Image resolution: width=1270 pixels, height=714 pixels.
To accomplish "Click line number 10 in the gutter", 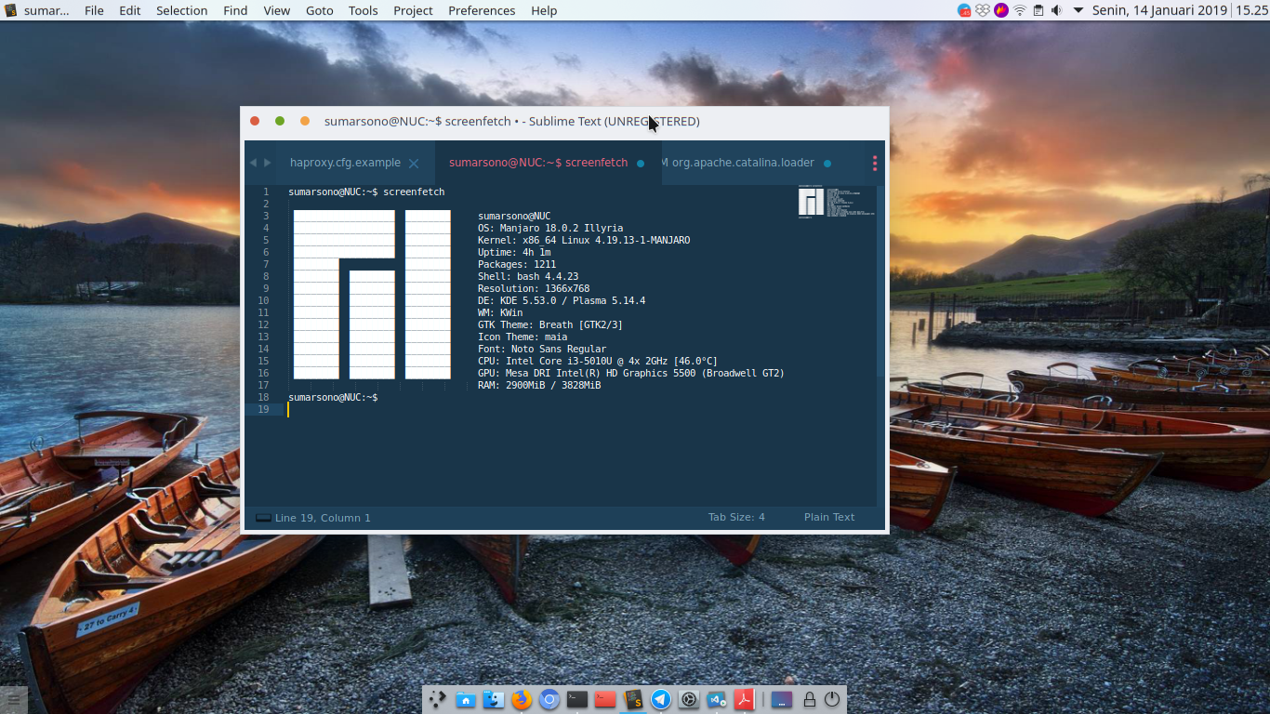I will coord(265,301).
